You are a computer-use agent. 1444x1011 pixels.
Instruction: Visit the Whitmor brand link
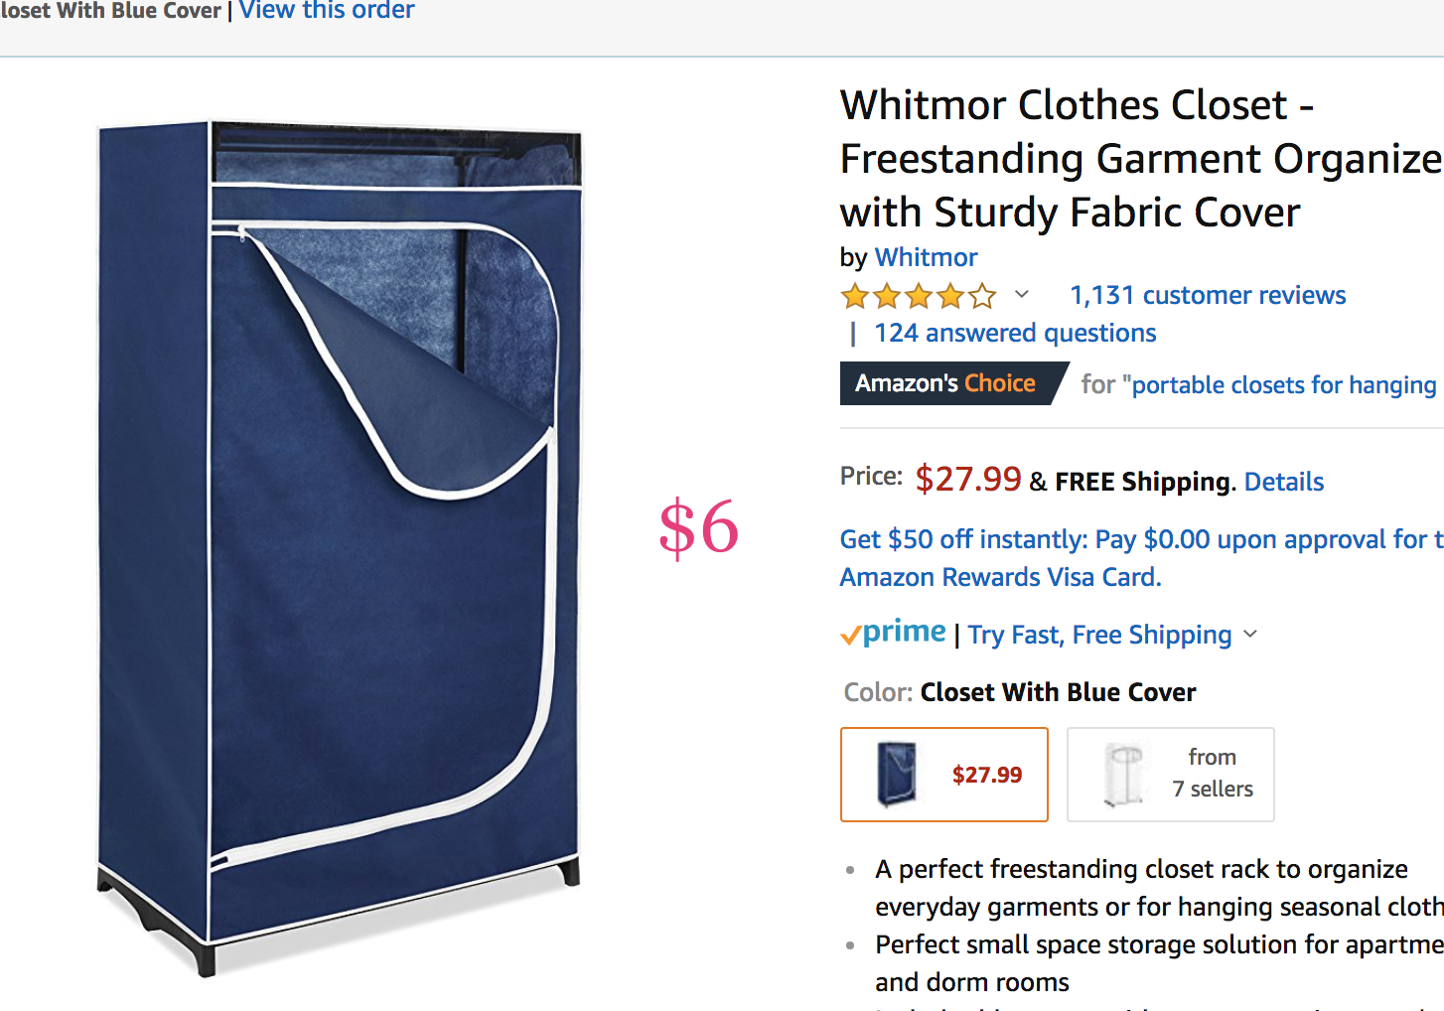point(926,257)
